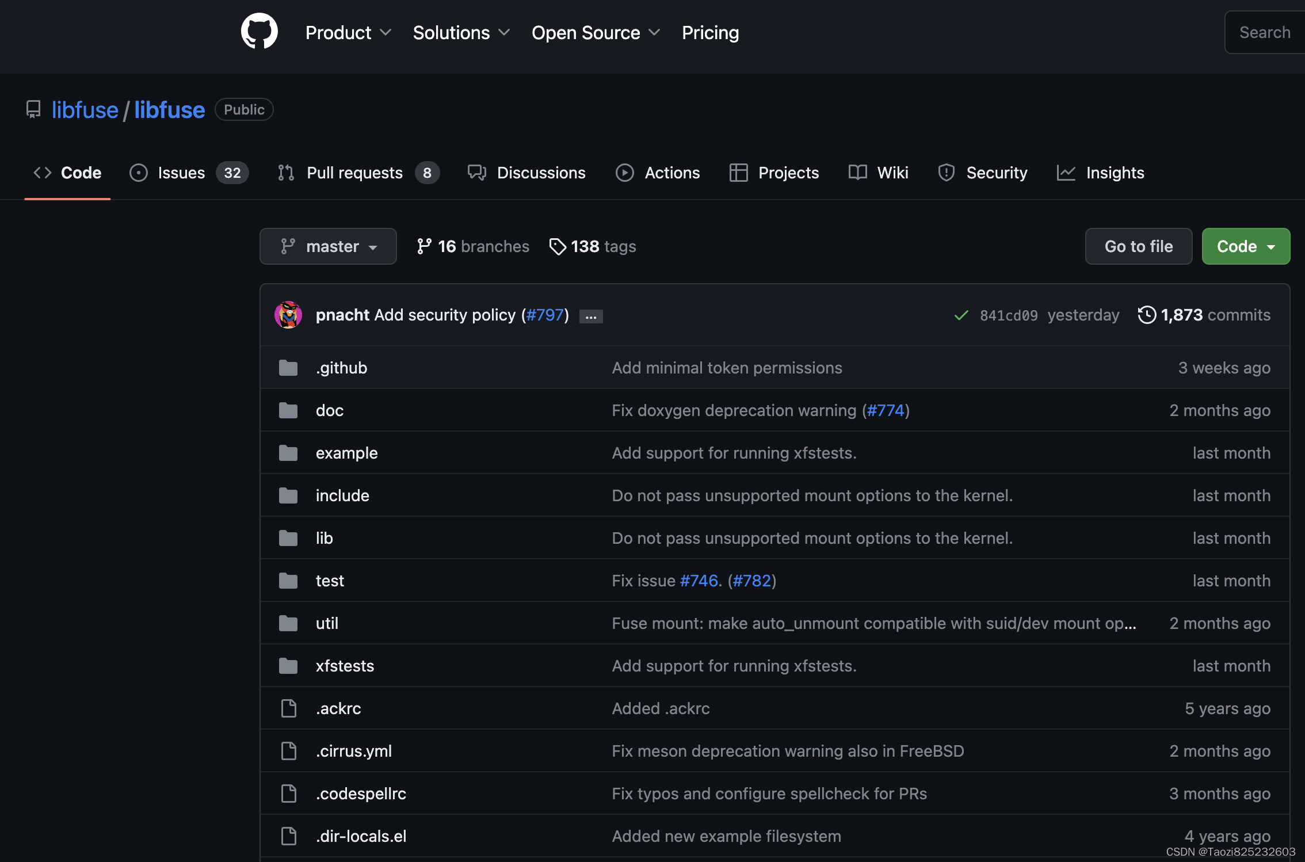Open the util folder name
Screen dimensions: 1305x862
coord(327,623)
